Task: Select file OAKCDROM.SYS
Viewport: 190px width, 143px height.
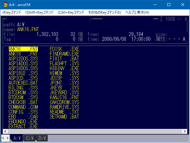Action: (x=64, y=102)
